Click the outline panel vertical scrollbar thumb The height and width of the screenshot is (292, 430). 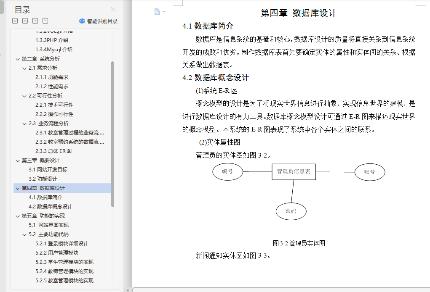(x=113, y=134)
